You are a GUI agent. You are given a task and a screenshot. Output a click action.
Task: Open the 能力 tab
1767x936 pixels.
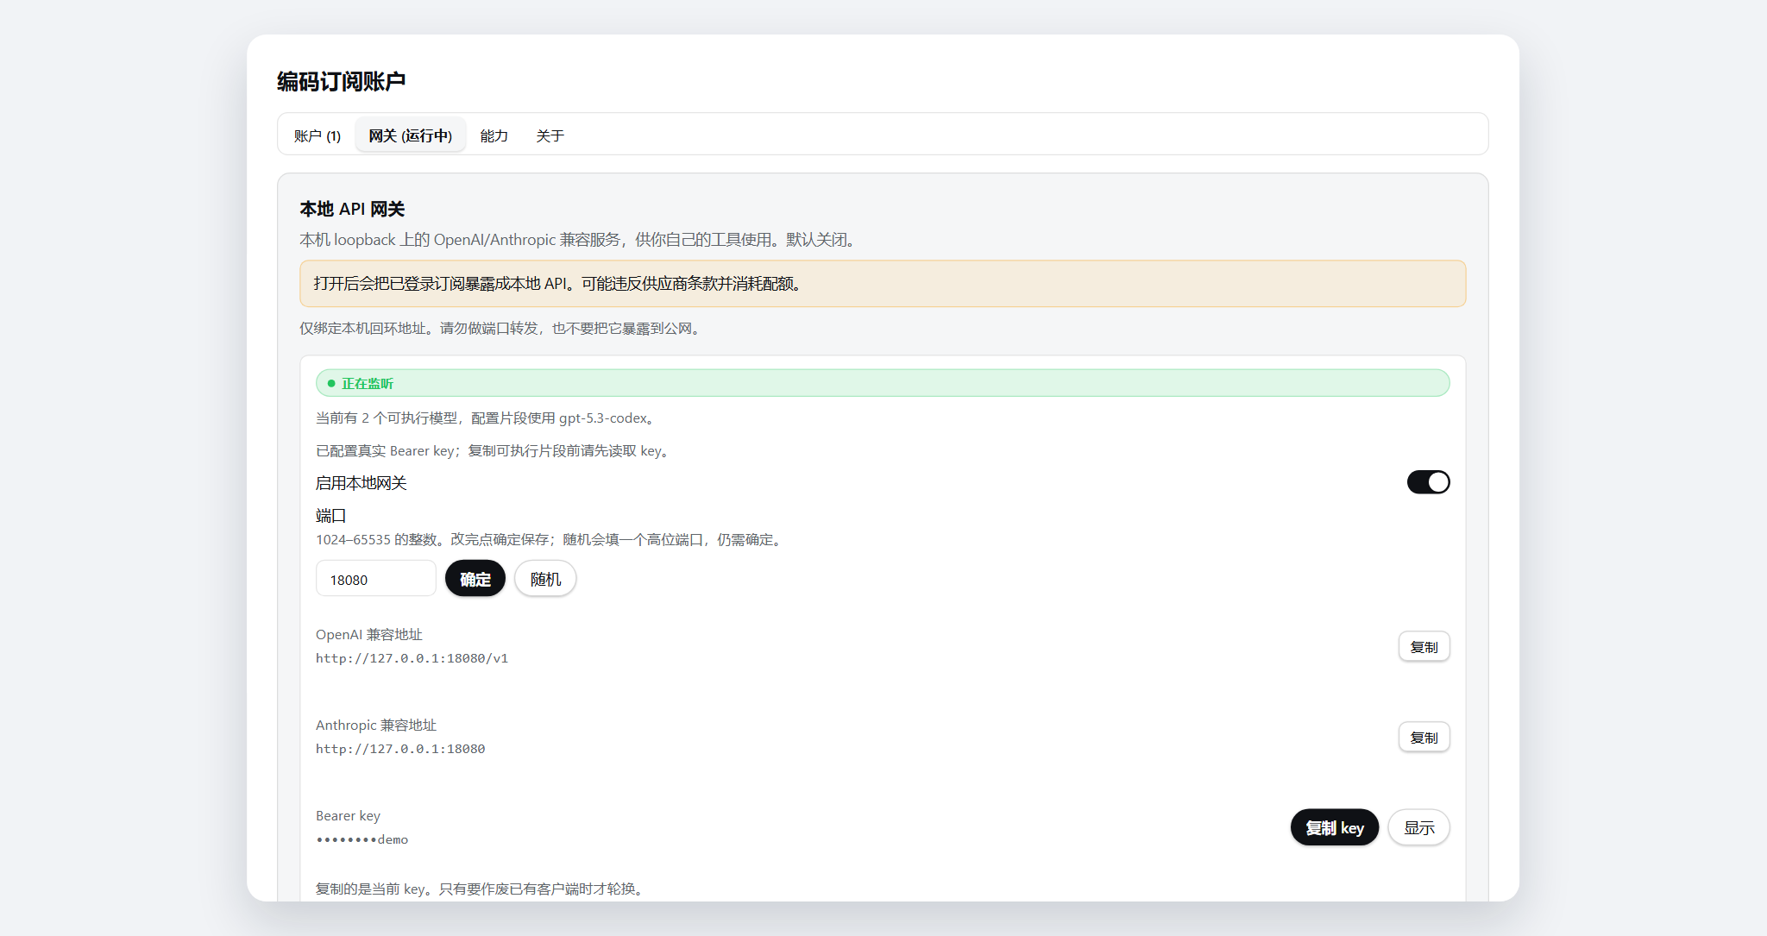(494, 135)
